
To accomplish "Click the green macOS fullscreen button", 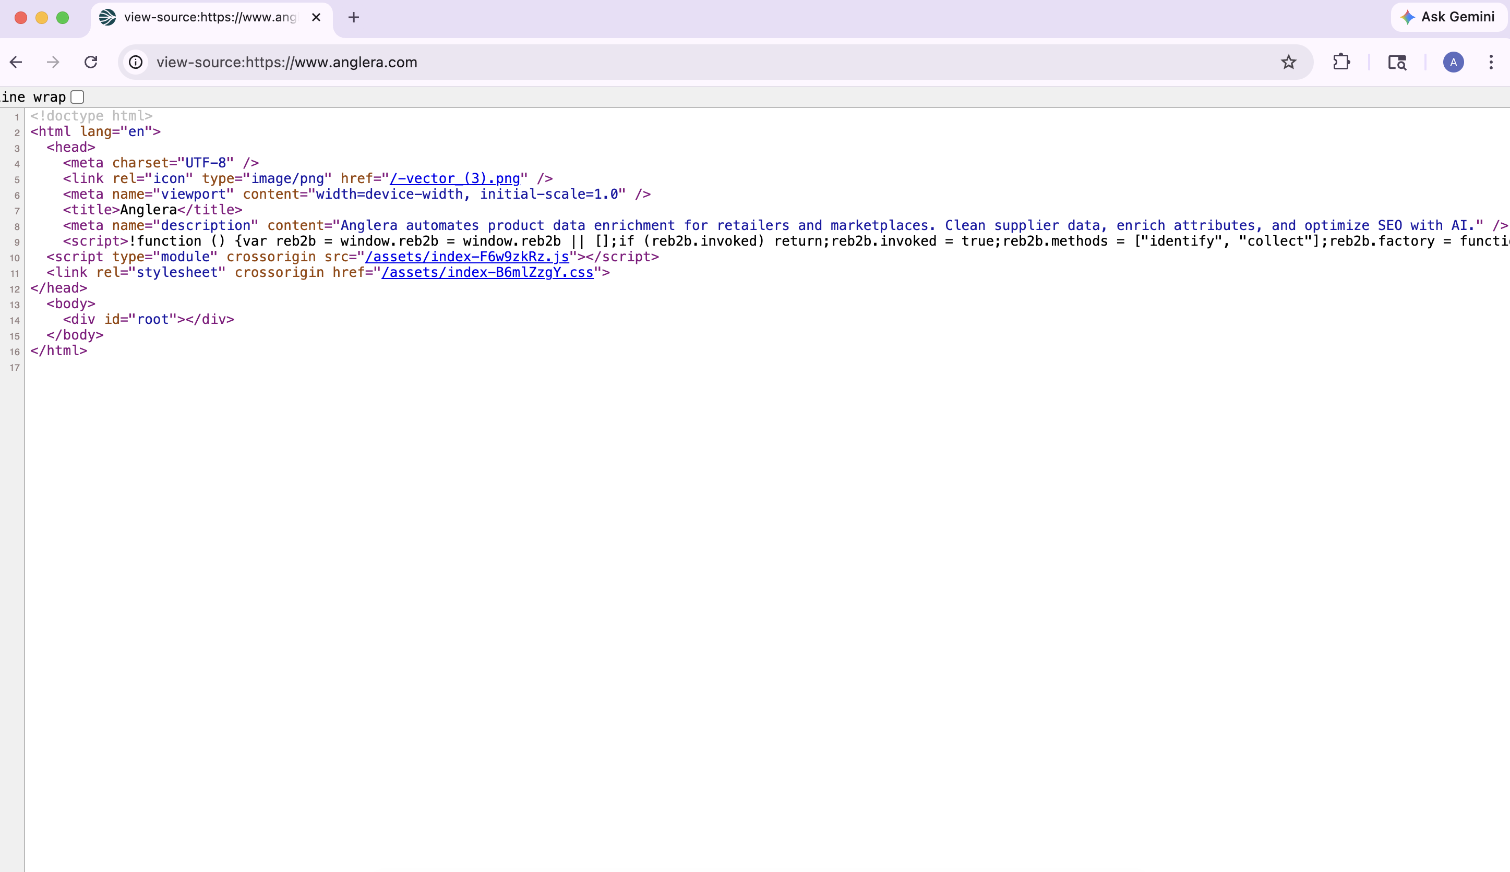I will (62, 17).
